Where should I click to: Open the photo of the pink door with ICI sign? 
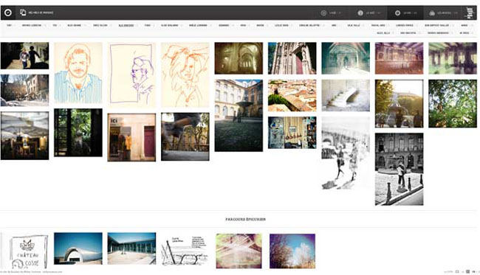131,137
